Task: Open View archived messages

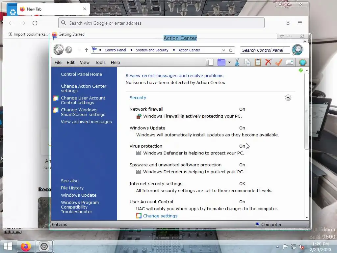Action: click(86, 122)
